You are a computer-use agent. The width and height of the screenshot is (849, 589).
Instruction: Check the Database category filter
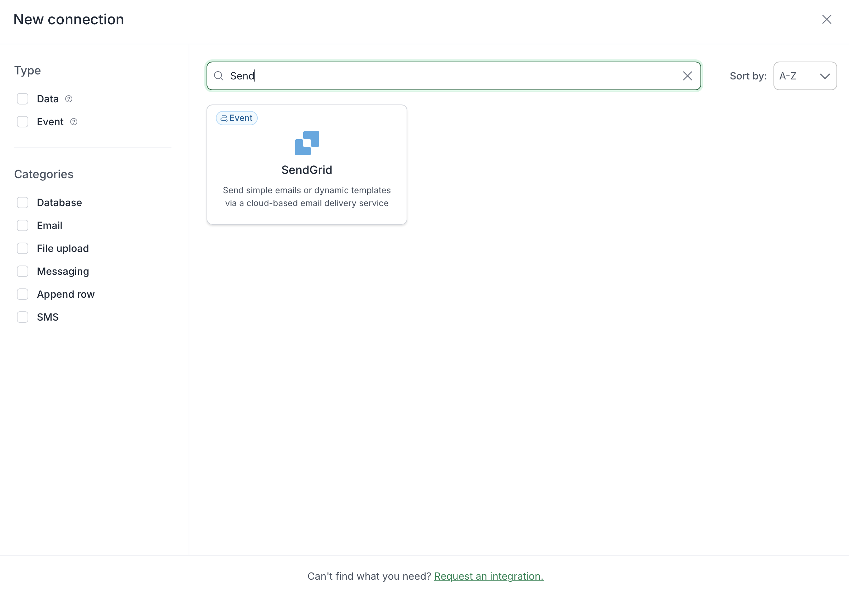(23, 203)
